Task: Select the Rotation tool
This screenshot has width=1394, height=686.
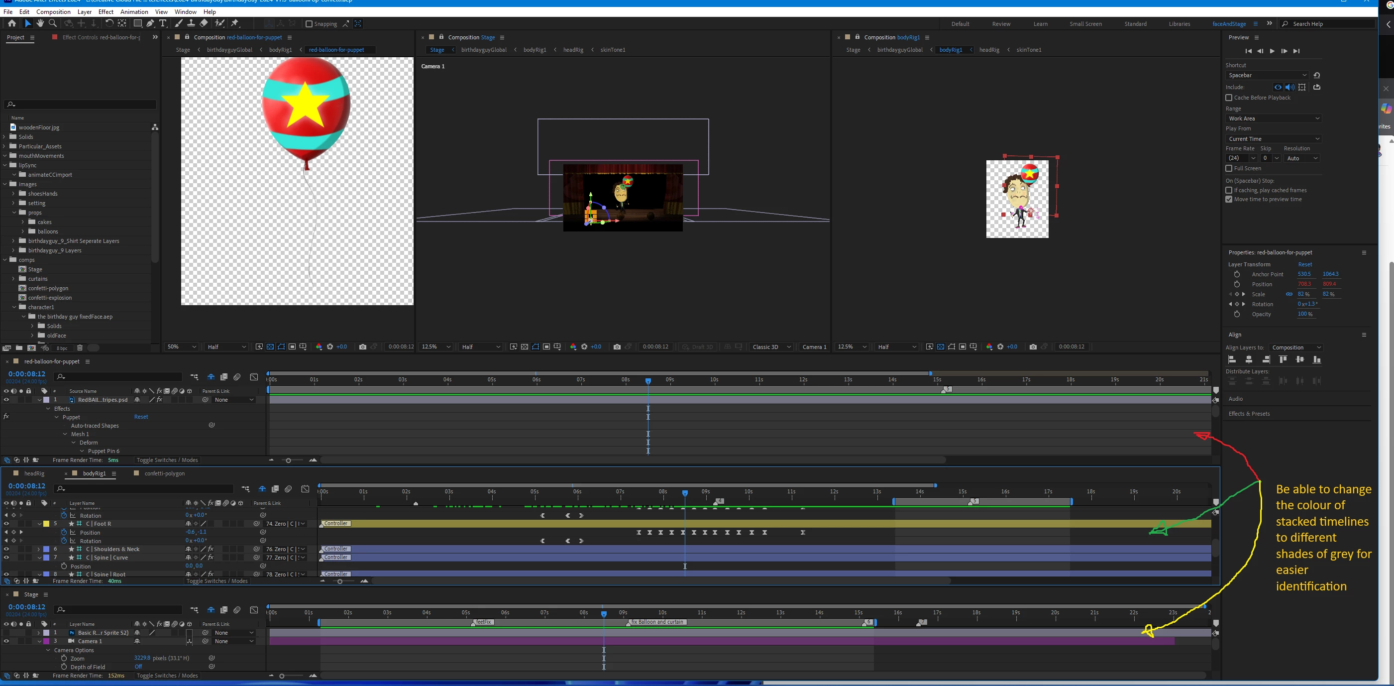Action: pyautogui.click(x=109, y=23)
